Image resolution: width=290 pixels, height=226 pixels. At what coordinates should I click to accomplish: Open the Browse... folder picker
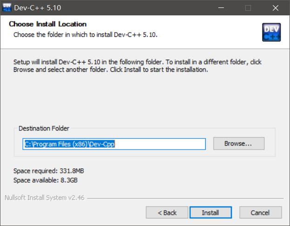click(x=239, y=144)
